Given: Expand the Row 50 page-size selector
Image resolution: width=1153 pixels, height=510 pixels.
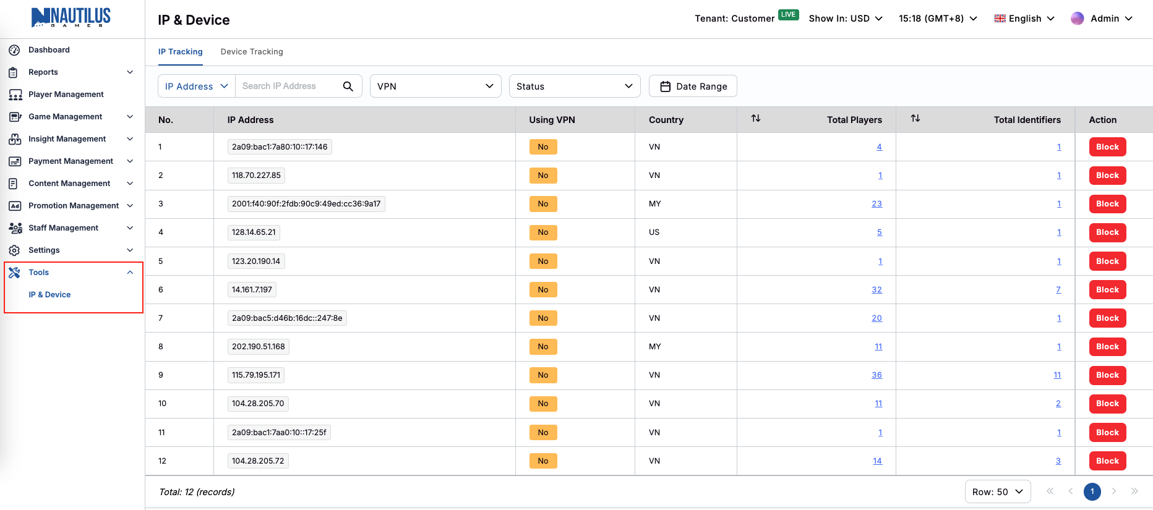Looking at the screenshot, I should (x=997, y=491).
